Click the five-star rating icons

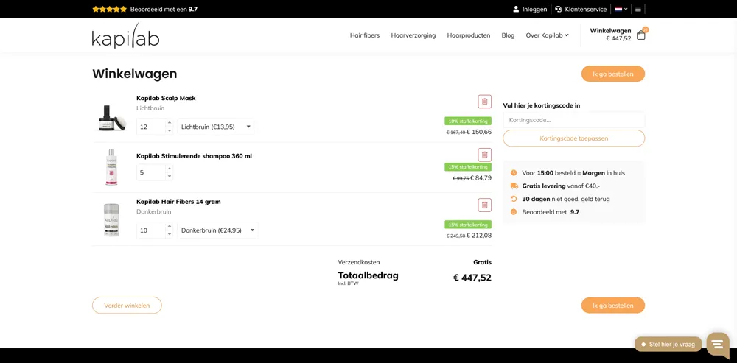click(110, 9)
